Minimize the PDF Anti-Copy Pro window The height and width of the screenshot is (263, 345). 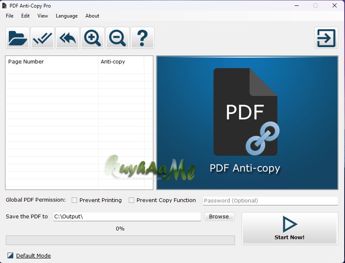click(x=297, y=5)
